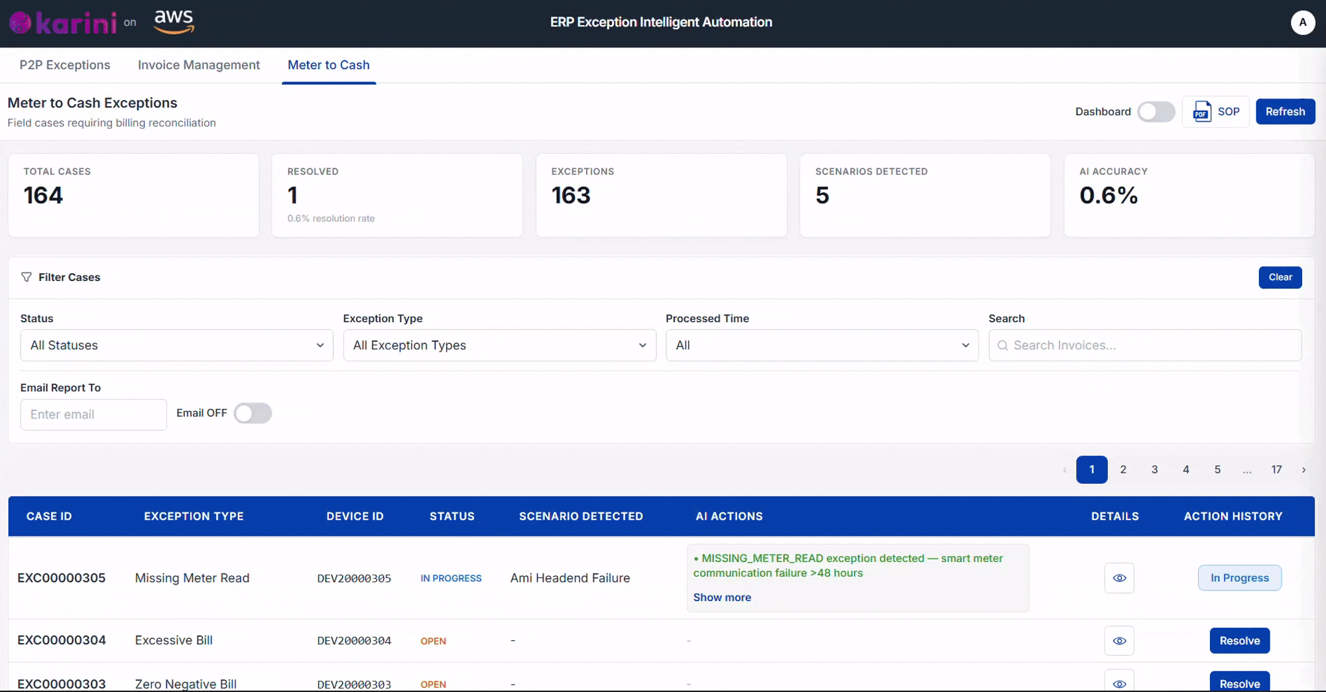Click Missing Meter Read exception type
This screenshot has height=692, width=1326.
point(192,578)
